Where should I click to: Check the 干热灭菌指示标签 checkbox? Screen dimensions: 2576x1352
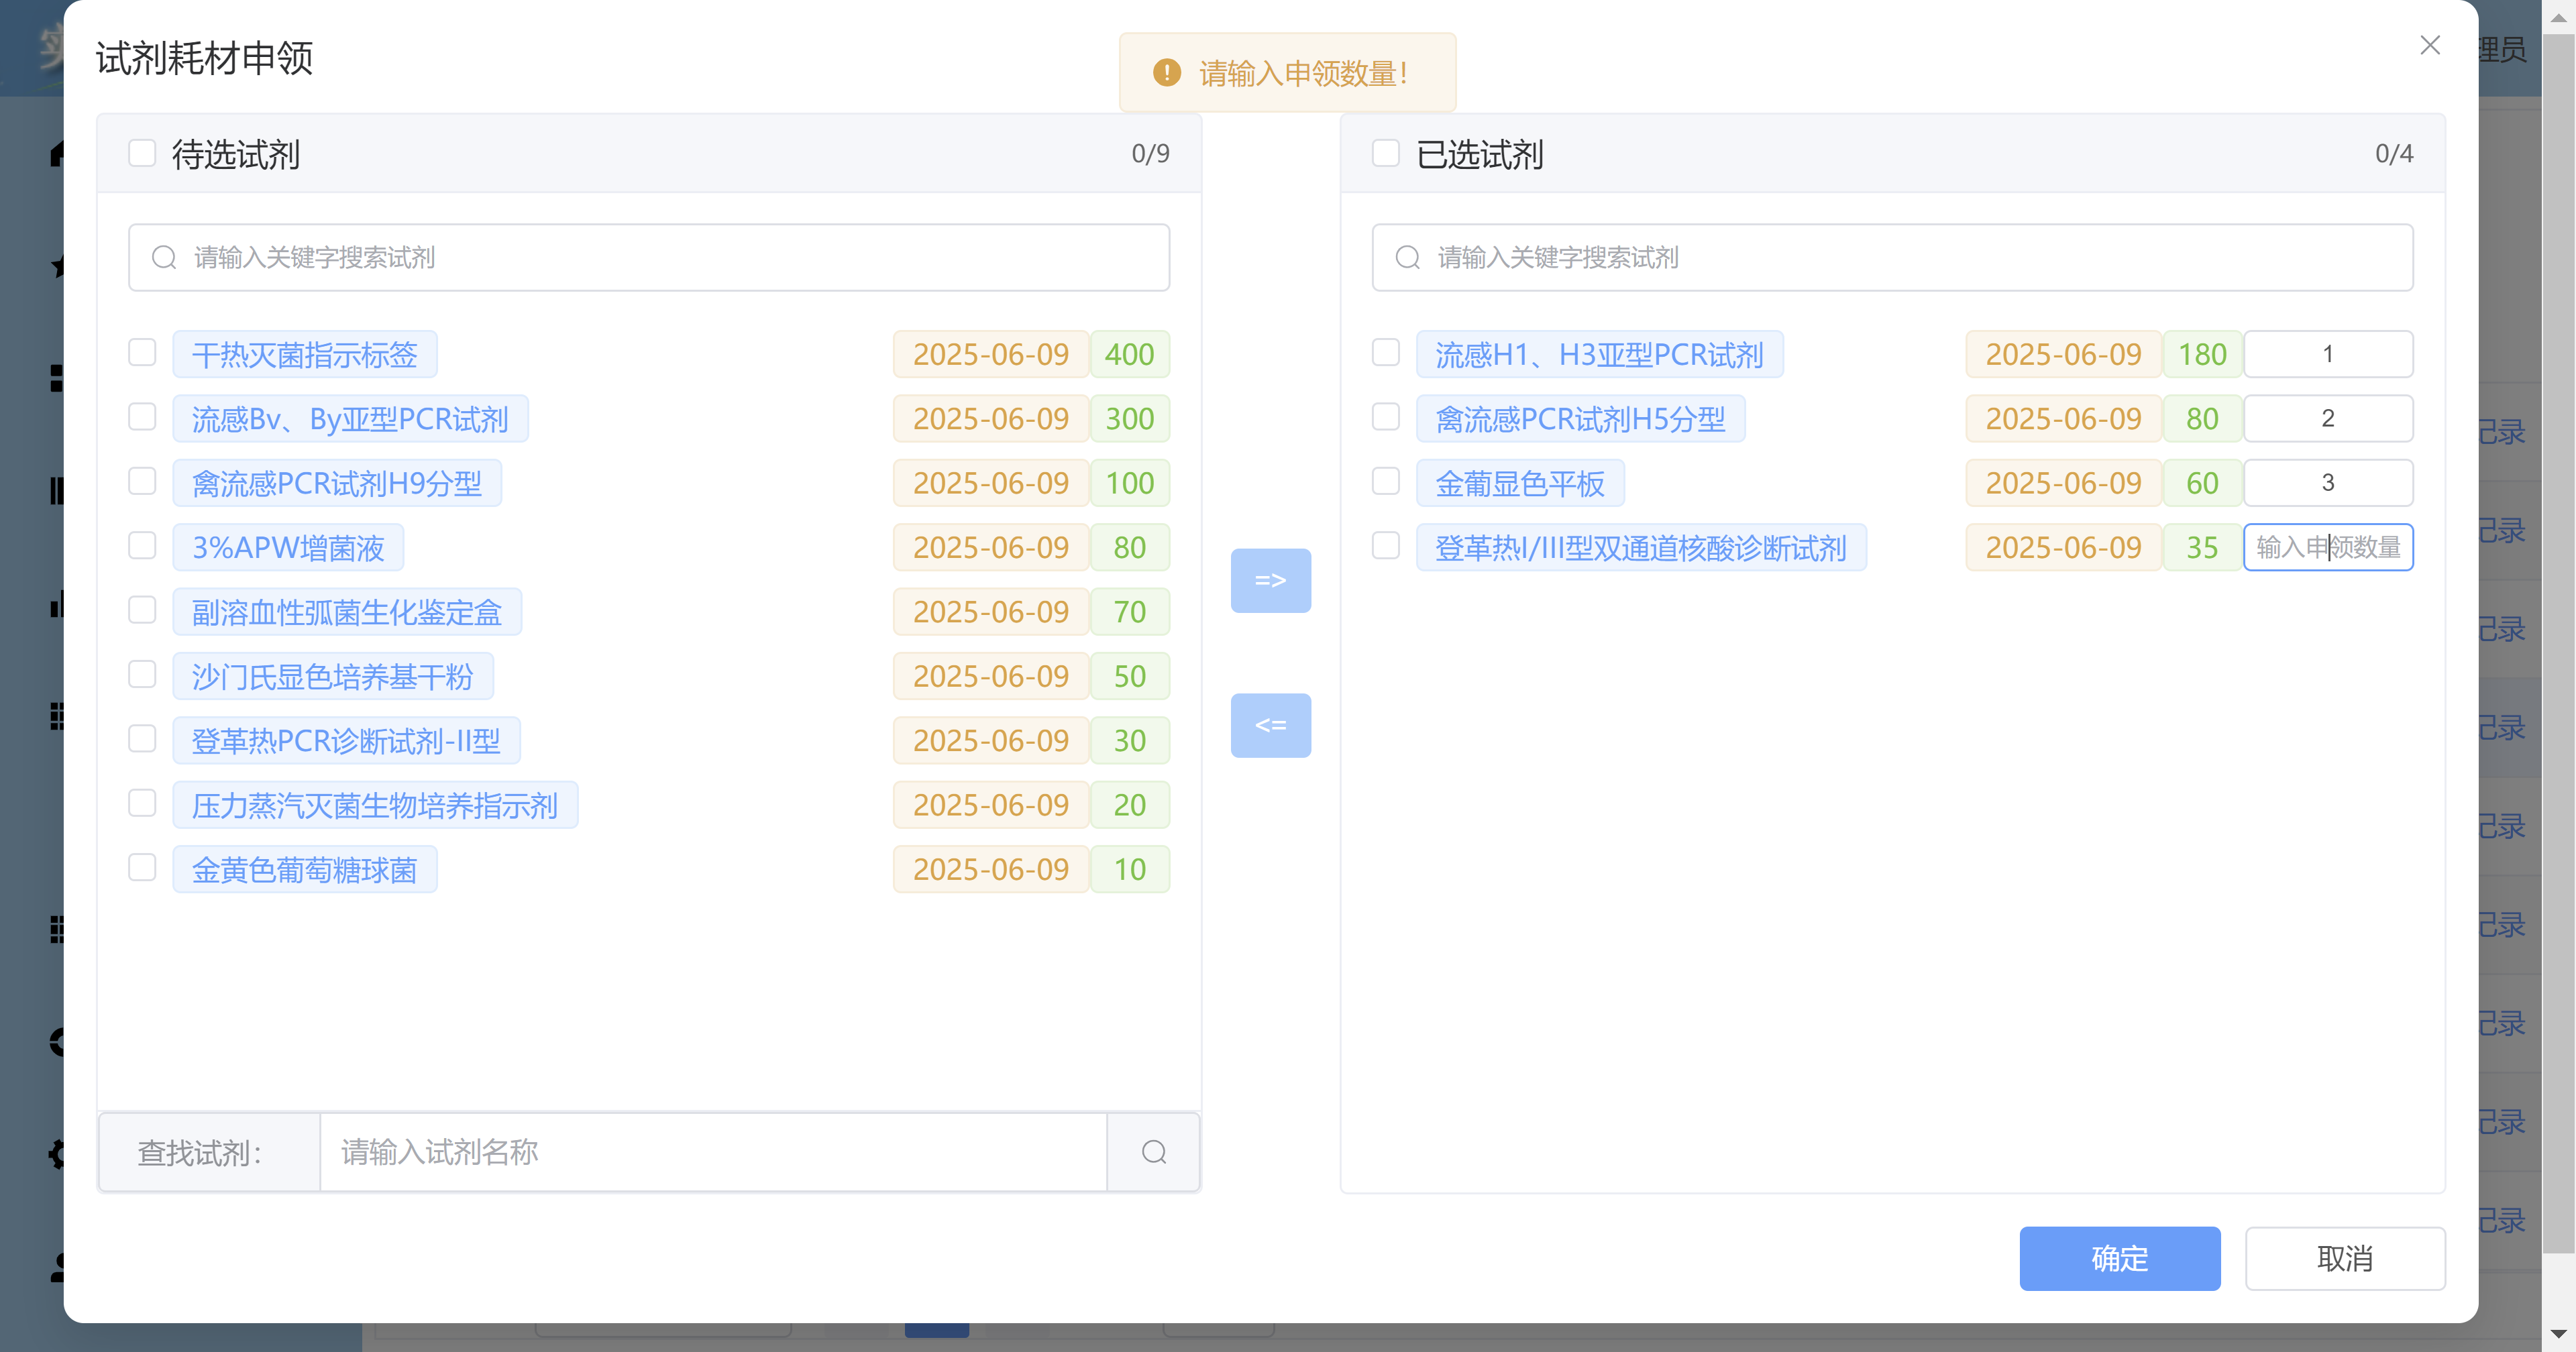click(x=142, y=353)
